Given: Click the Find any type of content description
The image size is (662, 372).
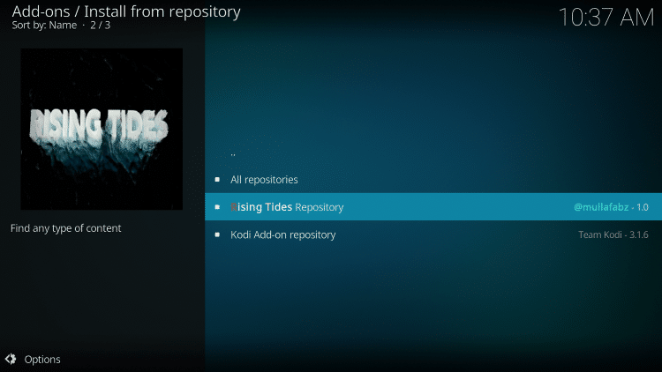Looking at the screenshot, I should (x=66, y=228).
